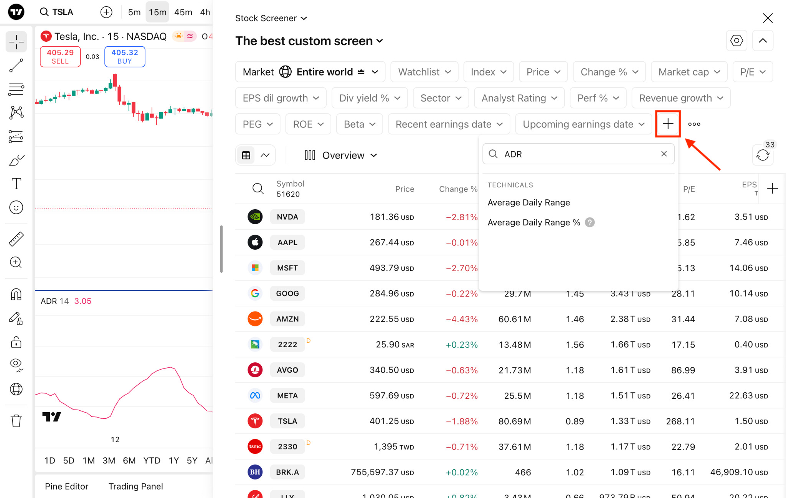Click the screener refresh icon
The width and height of the screenshot is (786, 498).
(x=763, y=155)
